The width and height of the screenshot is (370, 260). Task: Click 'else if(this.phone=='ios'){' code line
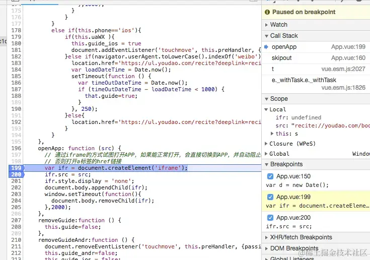click(x=96, y=30)
